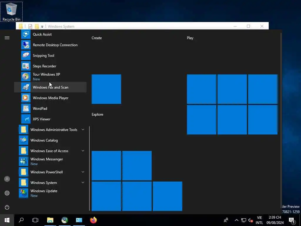Open Tour Windows XP icon
This screenshot has width=301, height=226.
click(26, 77)
